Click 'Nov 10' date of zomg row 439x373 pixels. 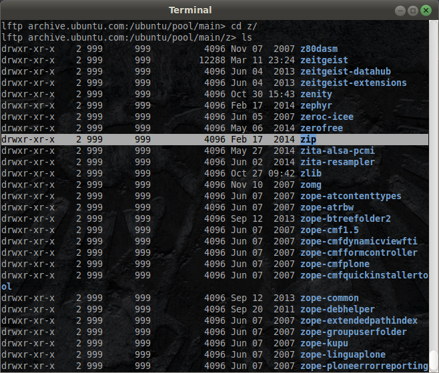(x=247, y=185)
